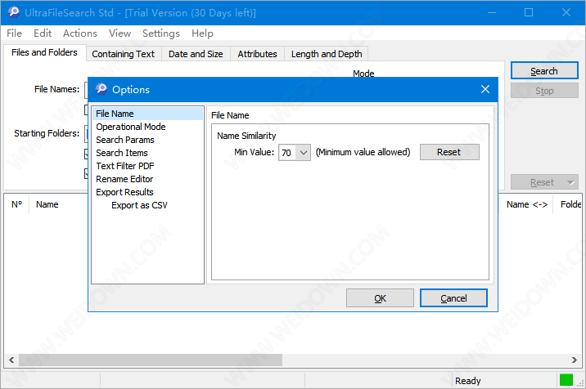
Task: Click the horizontal scrollbar right arrow
Action: click(x=574, y=360)
